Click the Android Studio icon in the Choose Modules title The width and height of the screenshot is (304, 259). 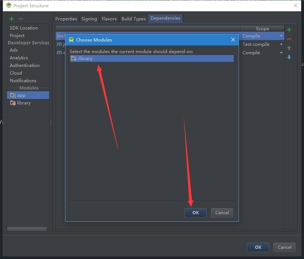point(71,40)
